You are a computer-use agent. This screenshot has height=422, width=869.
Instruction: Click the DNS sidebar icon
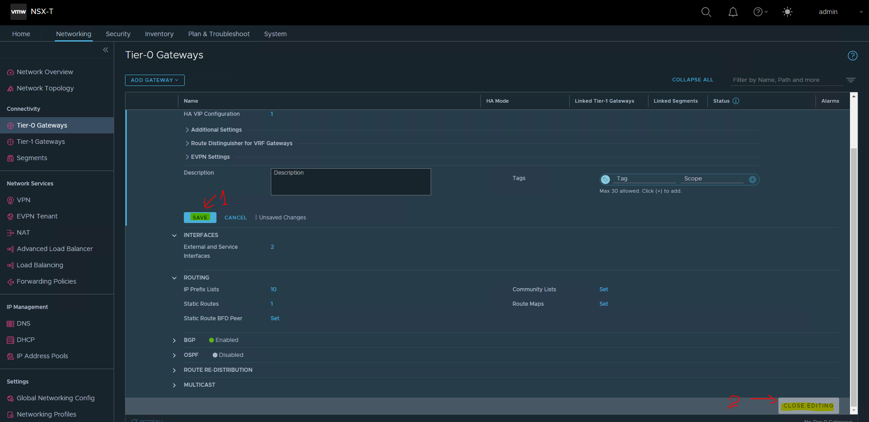coord(10,324)
